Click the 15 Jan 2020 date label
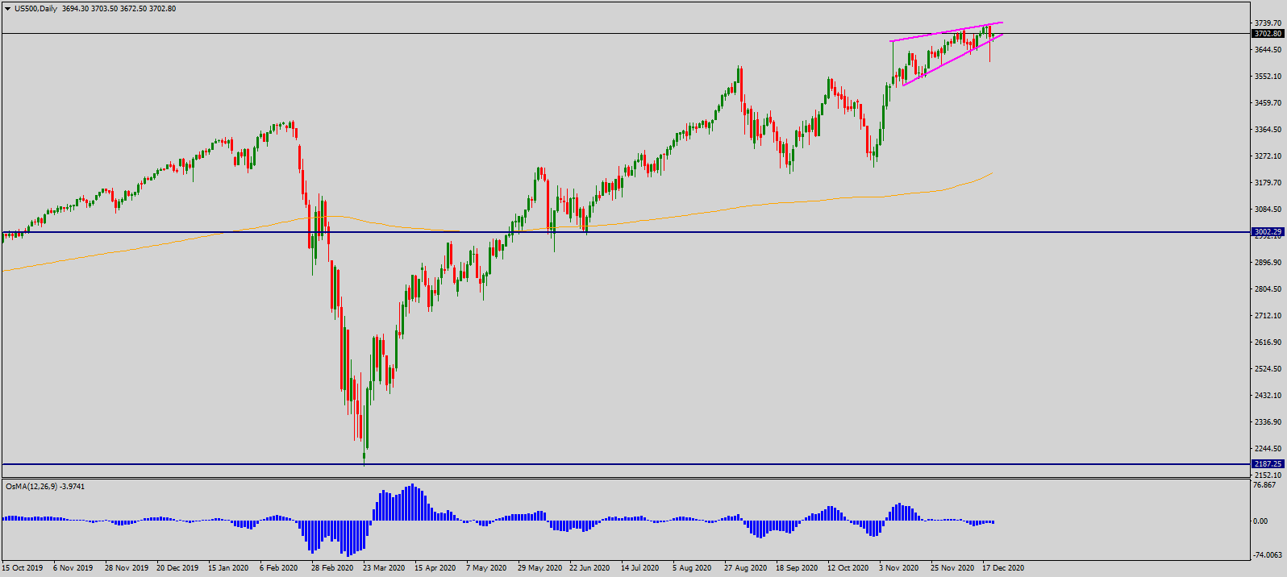The width and height of the screenshot is (1287, 577). [228, 568]
